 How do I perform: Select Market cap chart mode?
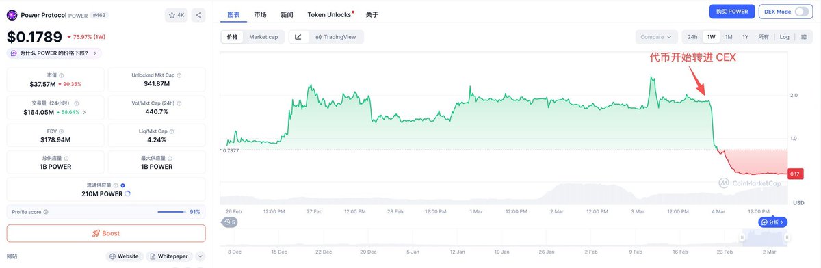[x=263, y=37]
